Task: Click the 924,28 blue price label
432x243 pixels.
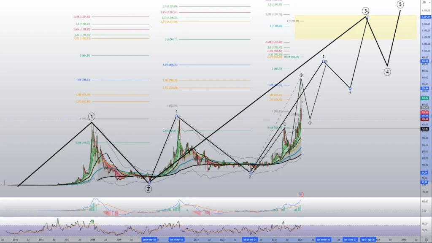Action: click(x=425, y=61)
